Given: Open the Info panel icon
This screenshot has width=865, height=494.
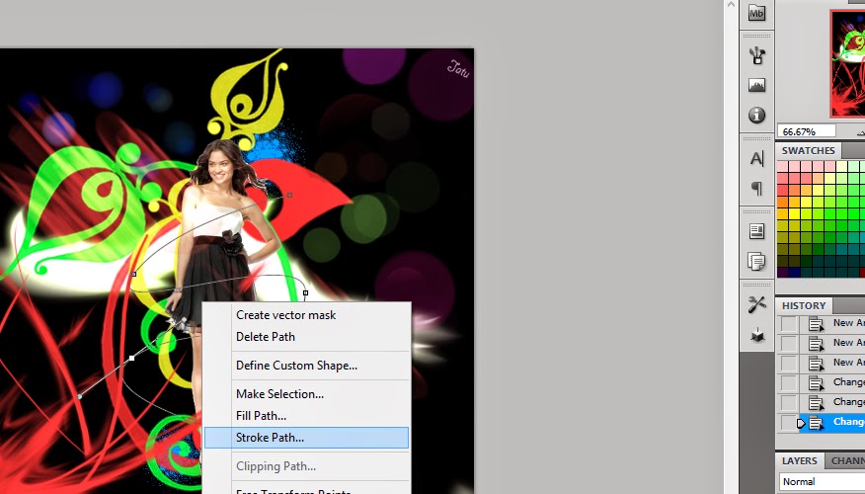Looking at the screenshot, I should pyautogui.click(x=756, y=115).
